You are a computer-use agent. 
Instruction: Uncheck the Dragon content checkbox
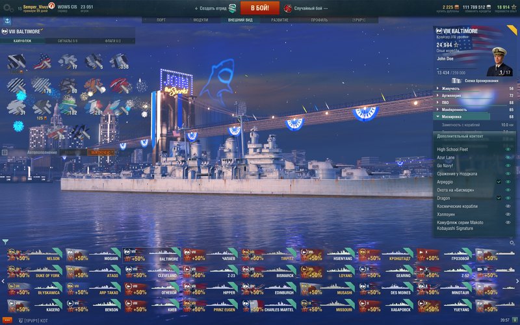pos(499,198)
